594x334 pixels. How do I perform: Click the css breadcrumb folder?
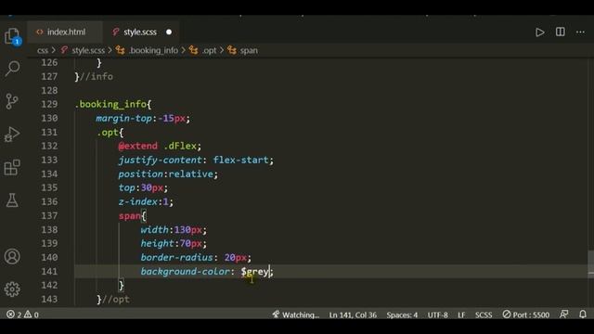point(43,50)
